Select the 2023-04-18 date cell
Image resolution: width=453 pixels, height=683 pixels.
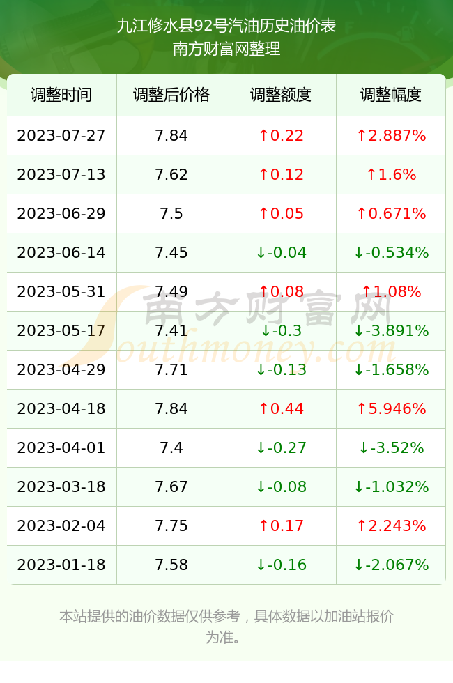point(61,408)
